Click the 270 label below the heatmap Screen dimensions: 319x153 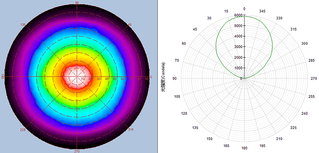pyautogui.click(x=77, y=151)
